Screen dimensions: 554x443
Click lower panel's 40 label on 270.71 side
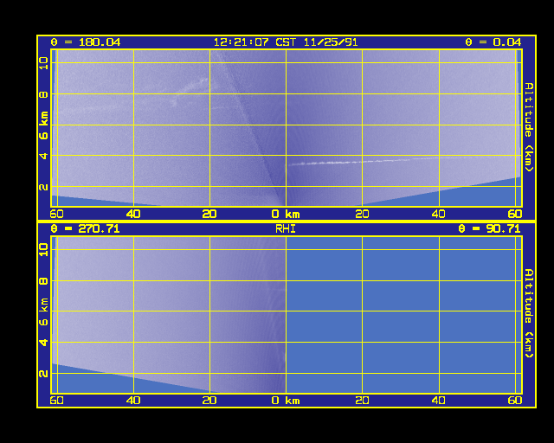point(133,401)
